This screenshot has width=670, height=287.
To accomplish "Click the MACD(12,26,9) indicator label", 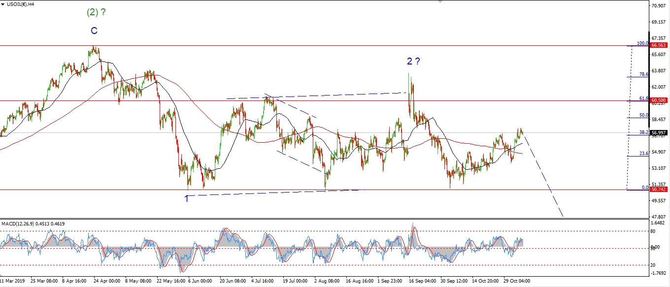I will [33, 224].
